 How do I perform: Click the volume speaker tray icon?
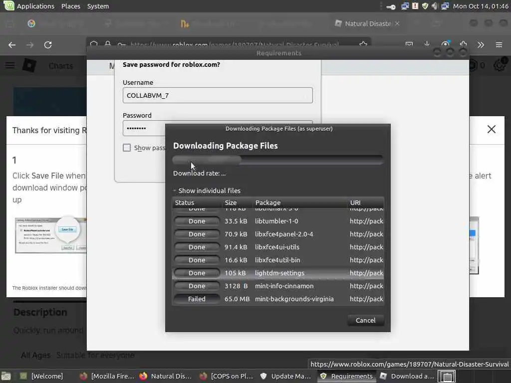coord(435,6)
